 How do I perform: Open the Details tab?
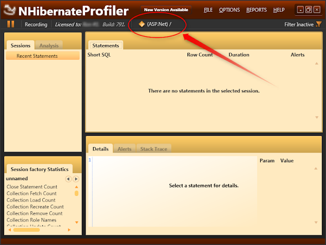(x=100, y=149)
